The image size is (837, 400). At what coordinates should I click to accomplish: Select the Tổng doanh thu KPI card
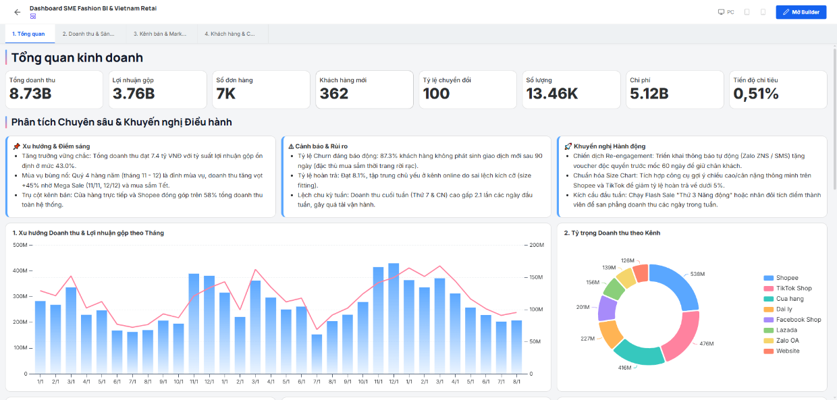[54, 90]
